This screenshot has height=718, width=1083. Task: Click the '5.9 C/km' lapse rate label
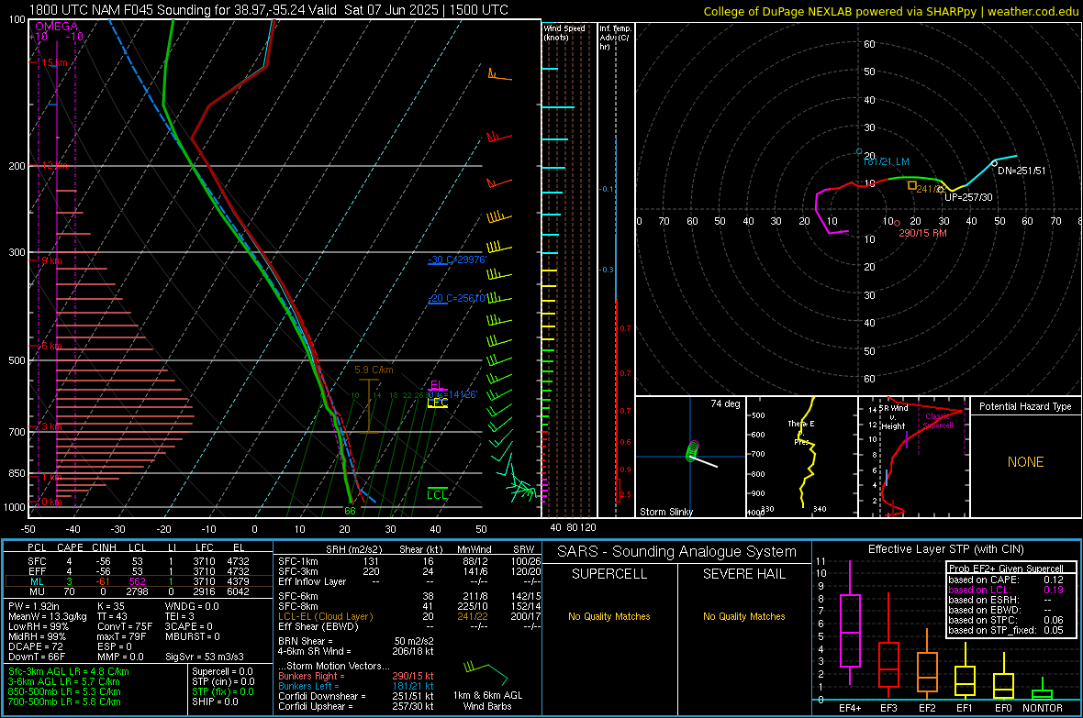[374, 370]
